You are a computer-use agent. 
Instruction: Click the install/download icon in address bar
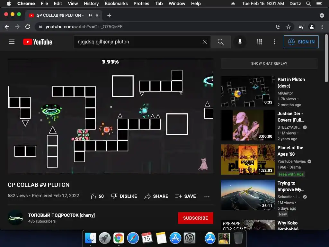[278, 27]
